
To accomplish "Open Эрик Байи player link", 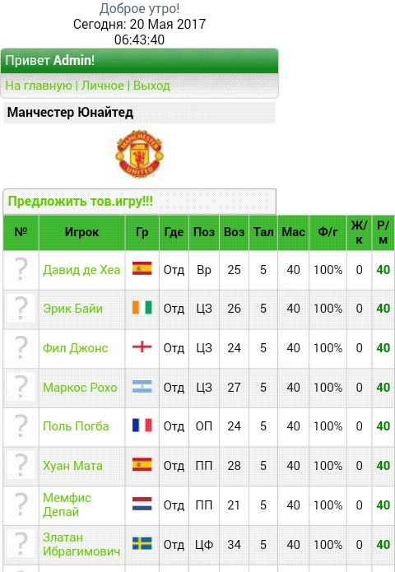I will [x=72, y=309].
